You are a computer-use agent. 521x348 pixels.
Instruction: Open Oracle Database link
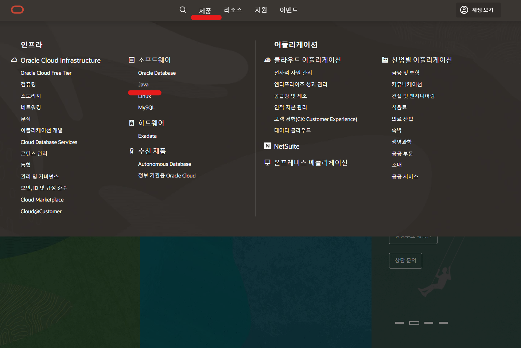click(x=157, y=73)
